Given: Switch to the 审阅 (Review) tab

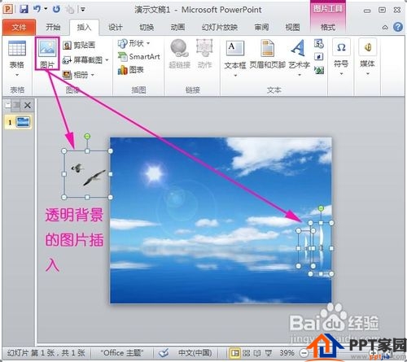Looking at the screenshot, I should coord(261,27).
